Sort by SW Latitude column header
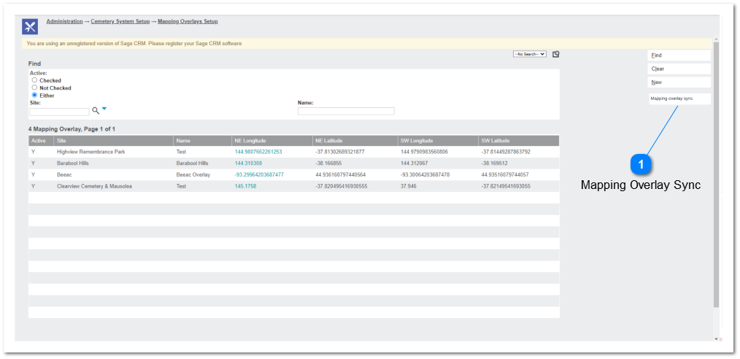Viewport: 740px width, 359px height. coord(496,141)
